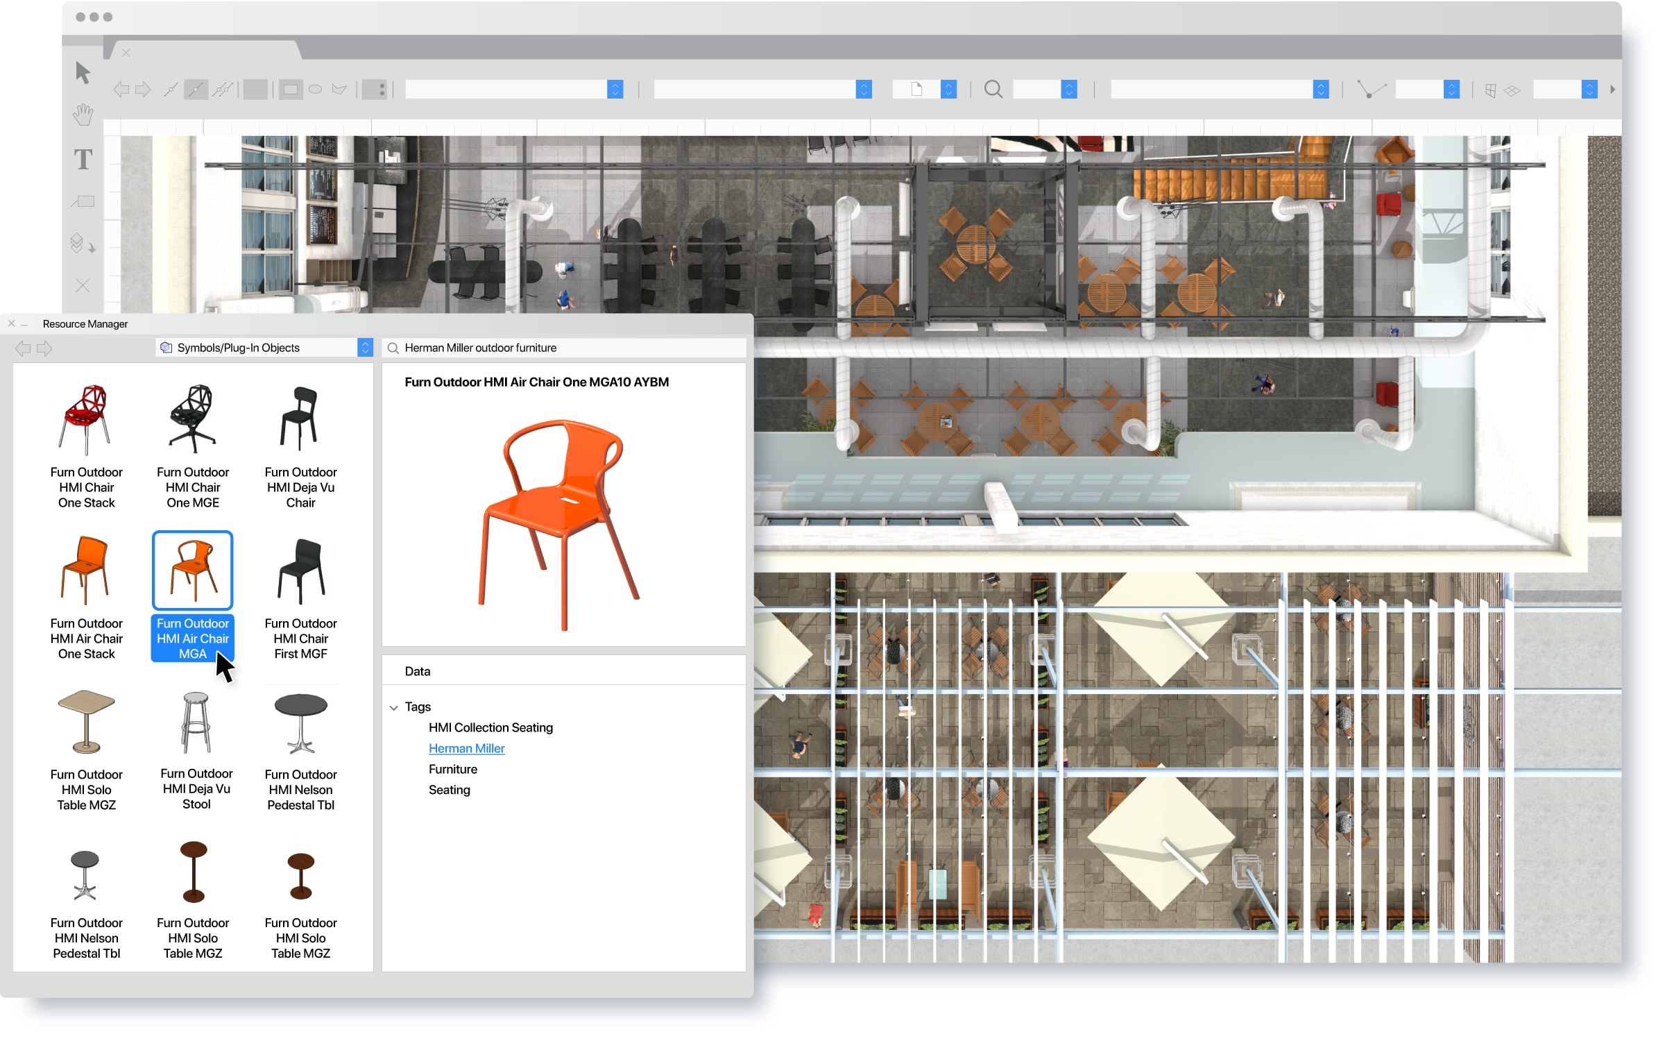
Task: Open Symbols/Plug-In Objects type dropdown
Action: coord(365,348)
